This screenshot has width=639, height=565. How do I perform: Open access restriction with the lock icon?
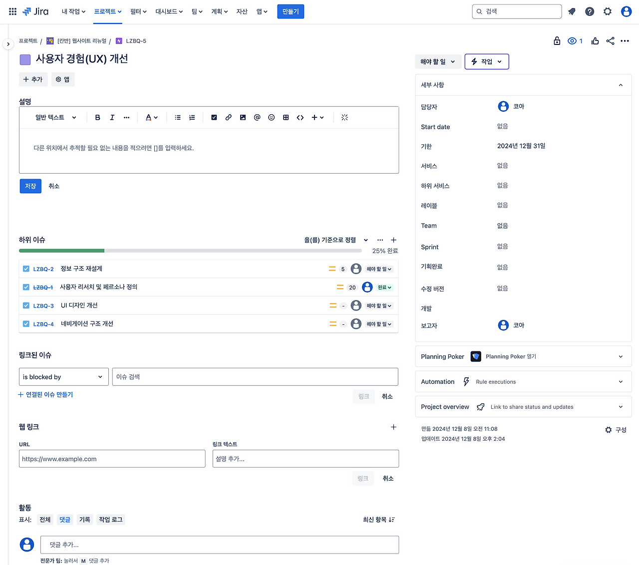(x=557, y=41)
